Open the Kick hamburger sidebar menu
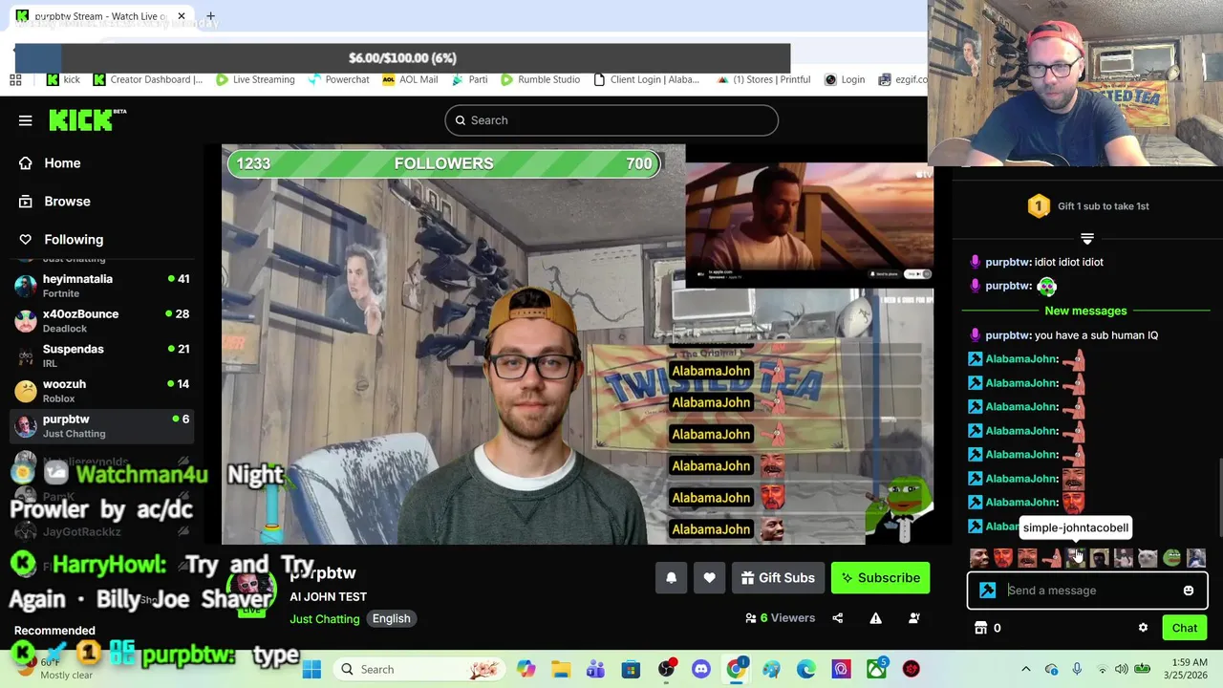 [26, 120]
